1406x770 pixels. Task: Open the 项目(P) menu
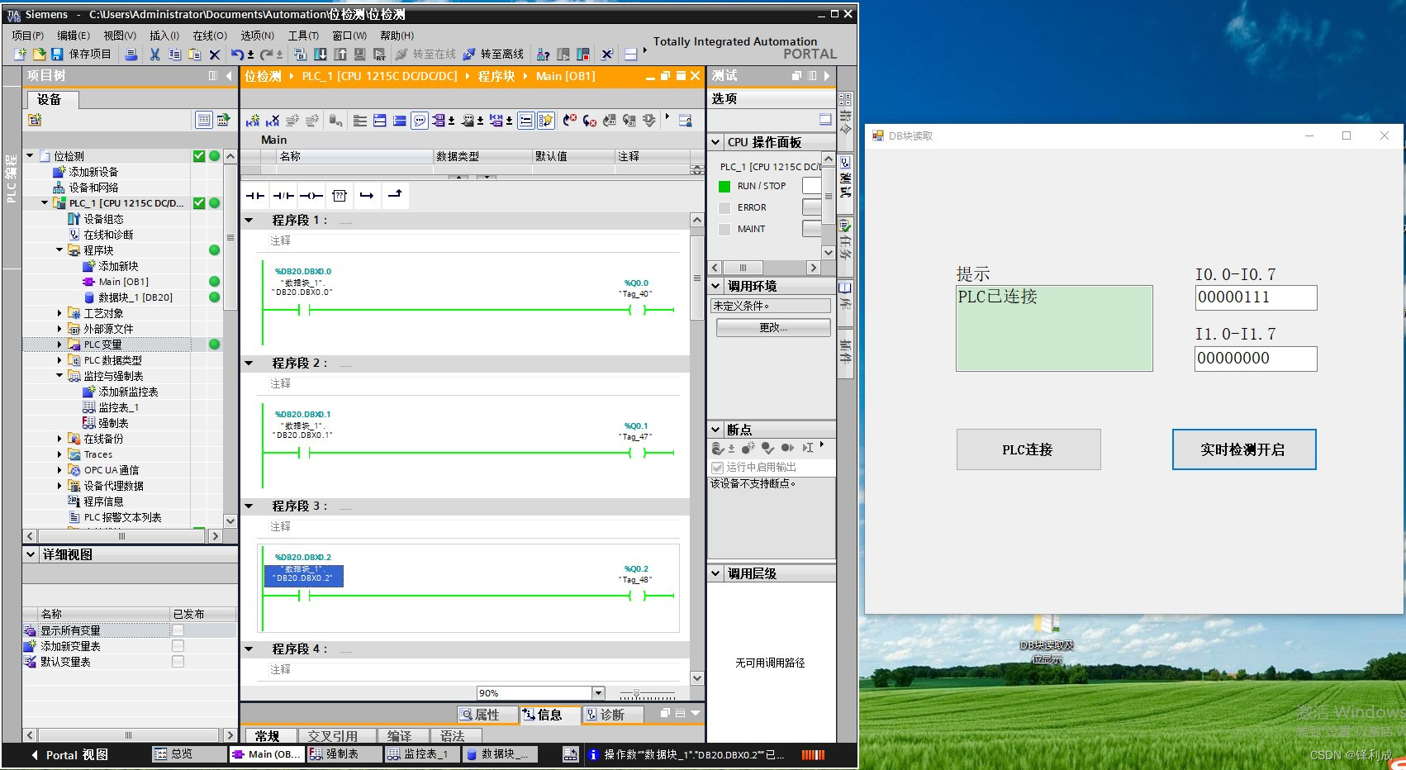27,36
